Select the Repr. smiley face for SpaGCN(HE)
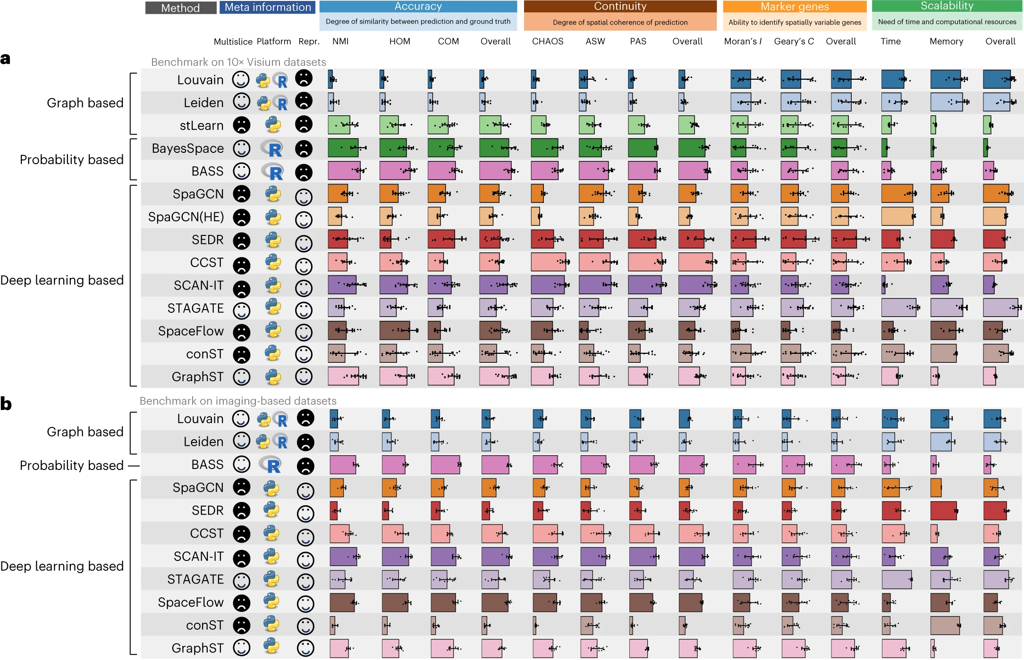 click(304, 219)
